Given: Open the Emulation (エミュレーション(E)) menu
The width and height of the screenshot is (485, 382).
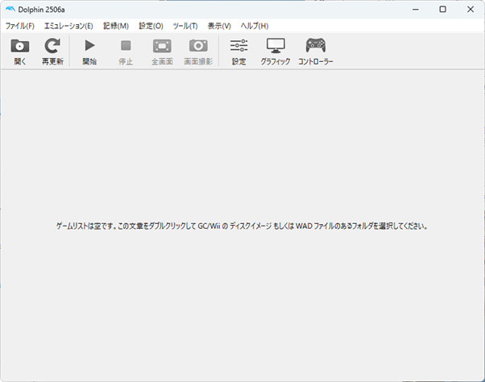Looking at the screenshot, I should (x=68, y=26).
